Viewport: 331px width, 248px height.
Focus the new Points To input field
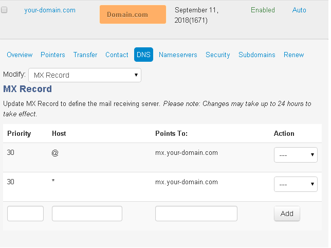(196, 214)
